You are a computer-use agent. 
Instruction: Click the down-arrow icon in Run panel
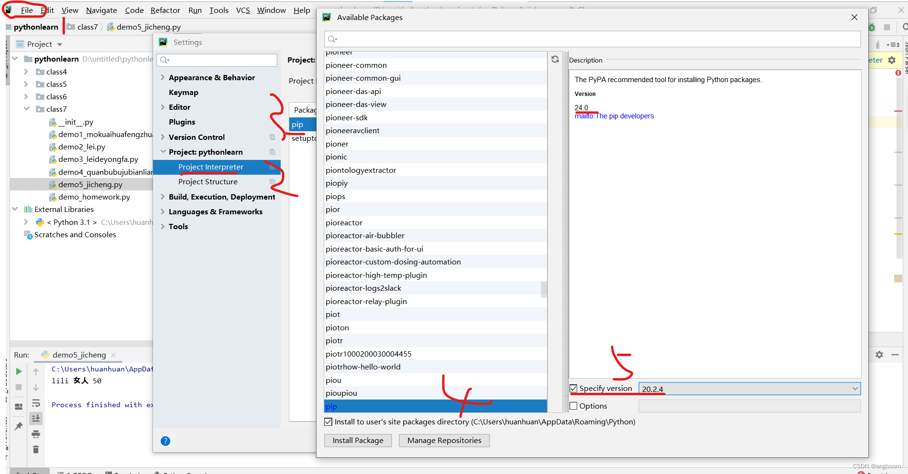pyautogui.click(x=36, y=387)
